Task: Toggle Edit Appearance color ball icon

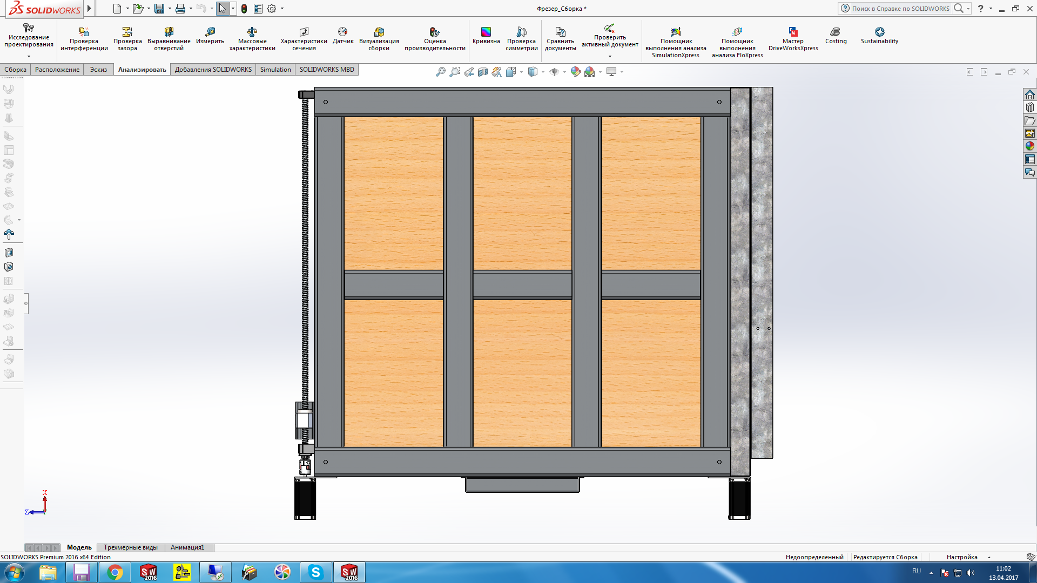Action: 575,72
